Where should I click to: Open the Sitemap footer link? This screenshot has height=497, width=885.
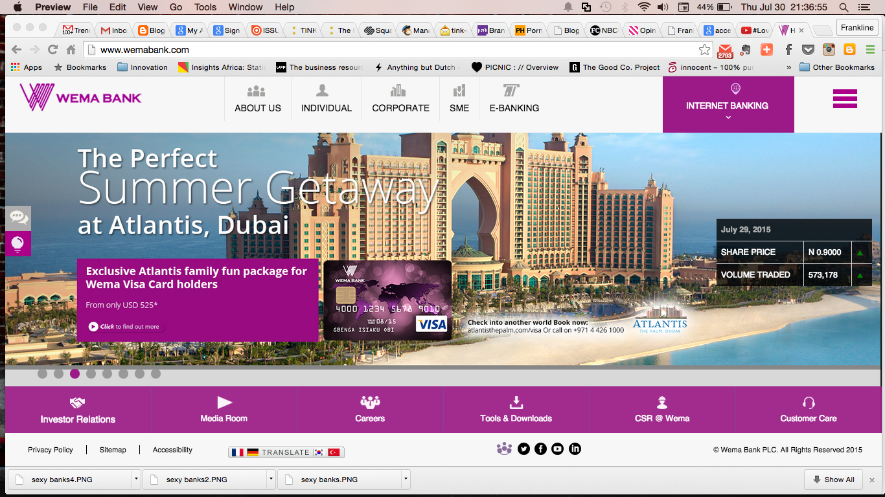(113, 450)
